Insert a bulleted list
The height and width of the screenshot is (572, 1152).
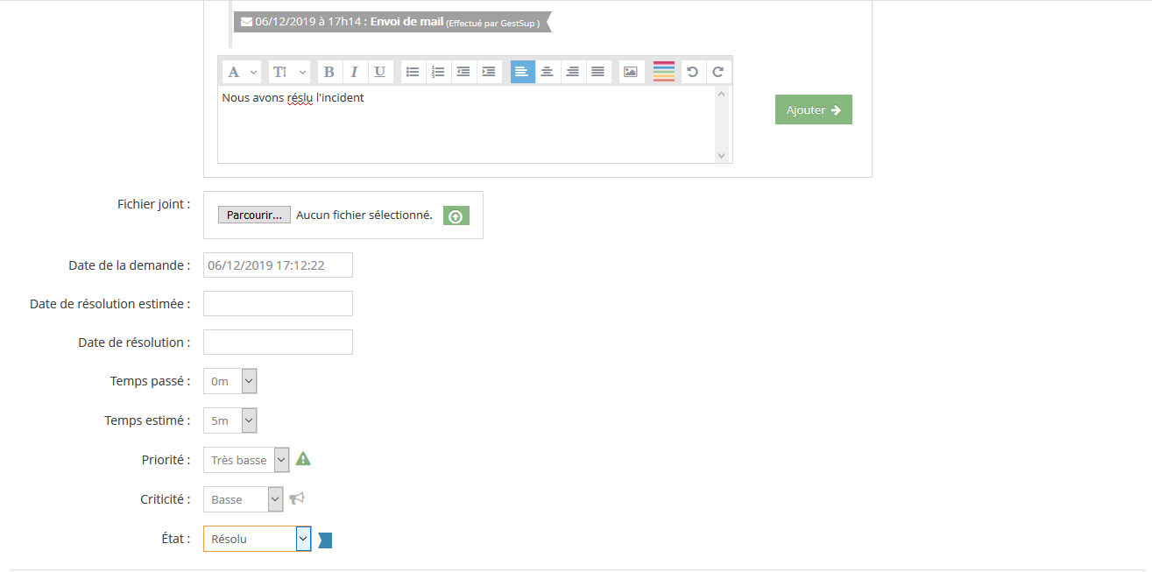point(413,72)
